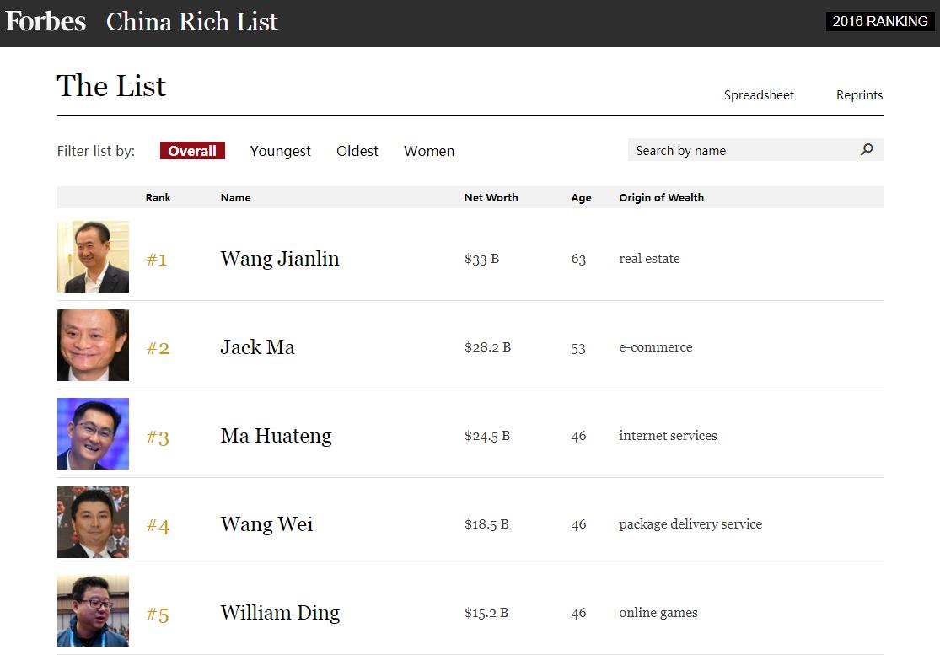Filter the list by Oldest
The height and width of the screenshot is (655, 940).
[x=357, y=151]
